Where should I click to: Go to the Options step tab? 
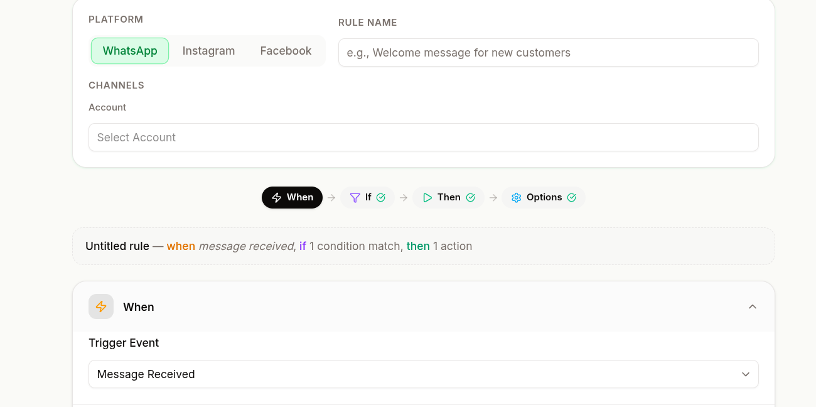544,198
